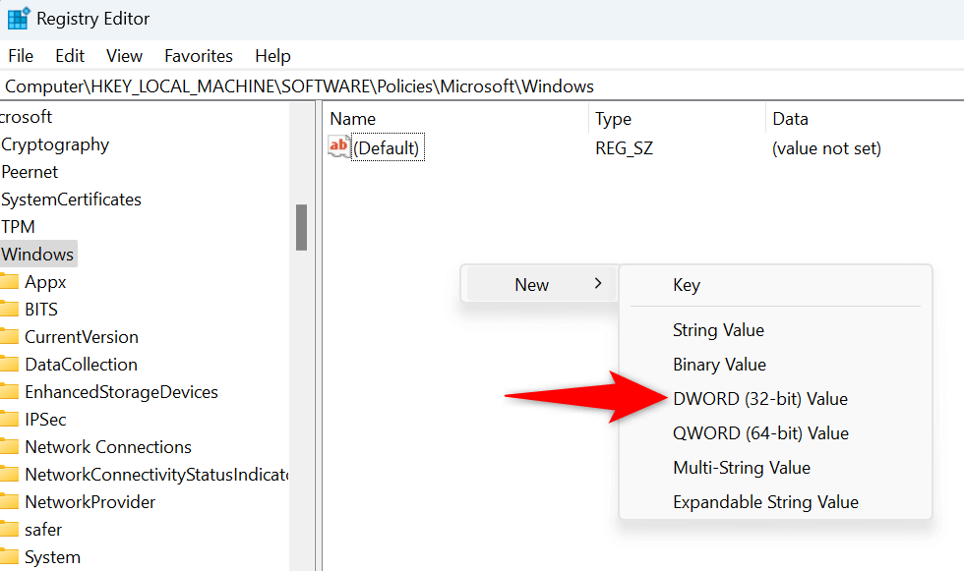Click the tree pane vertical scrollbar thumb
The height and width of the screenshot is (571, 964).
[301, 227]
